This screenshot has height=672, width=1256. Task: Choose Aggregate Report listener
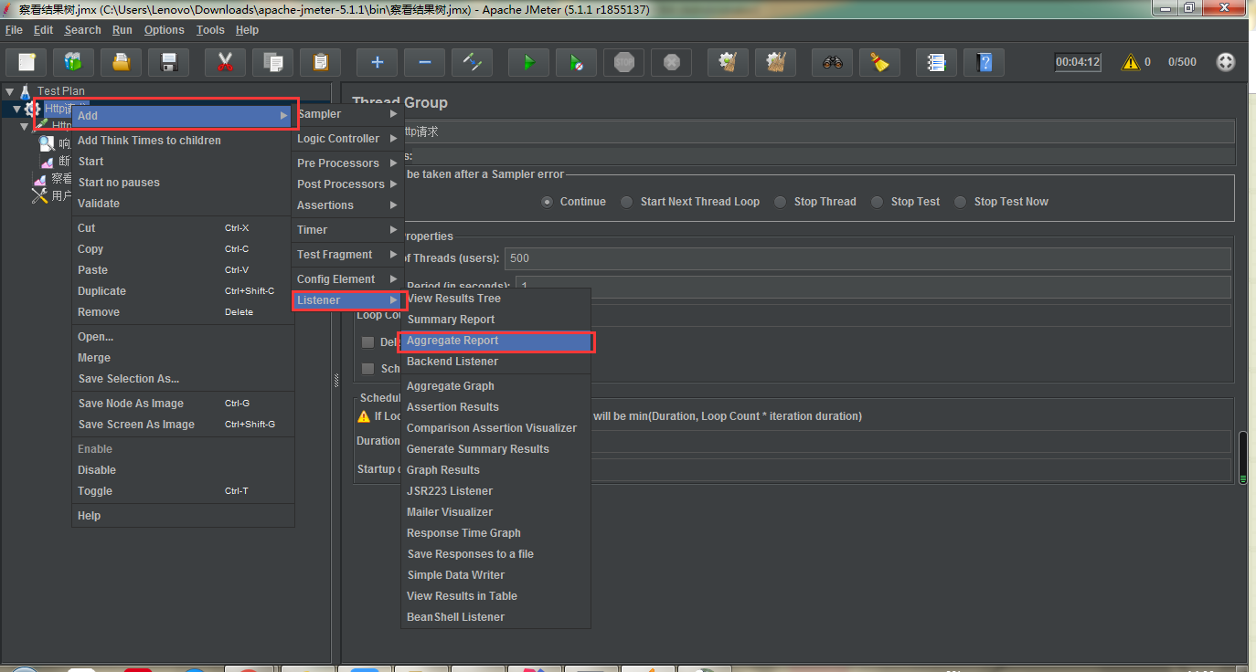497,341
